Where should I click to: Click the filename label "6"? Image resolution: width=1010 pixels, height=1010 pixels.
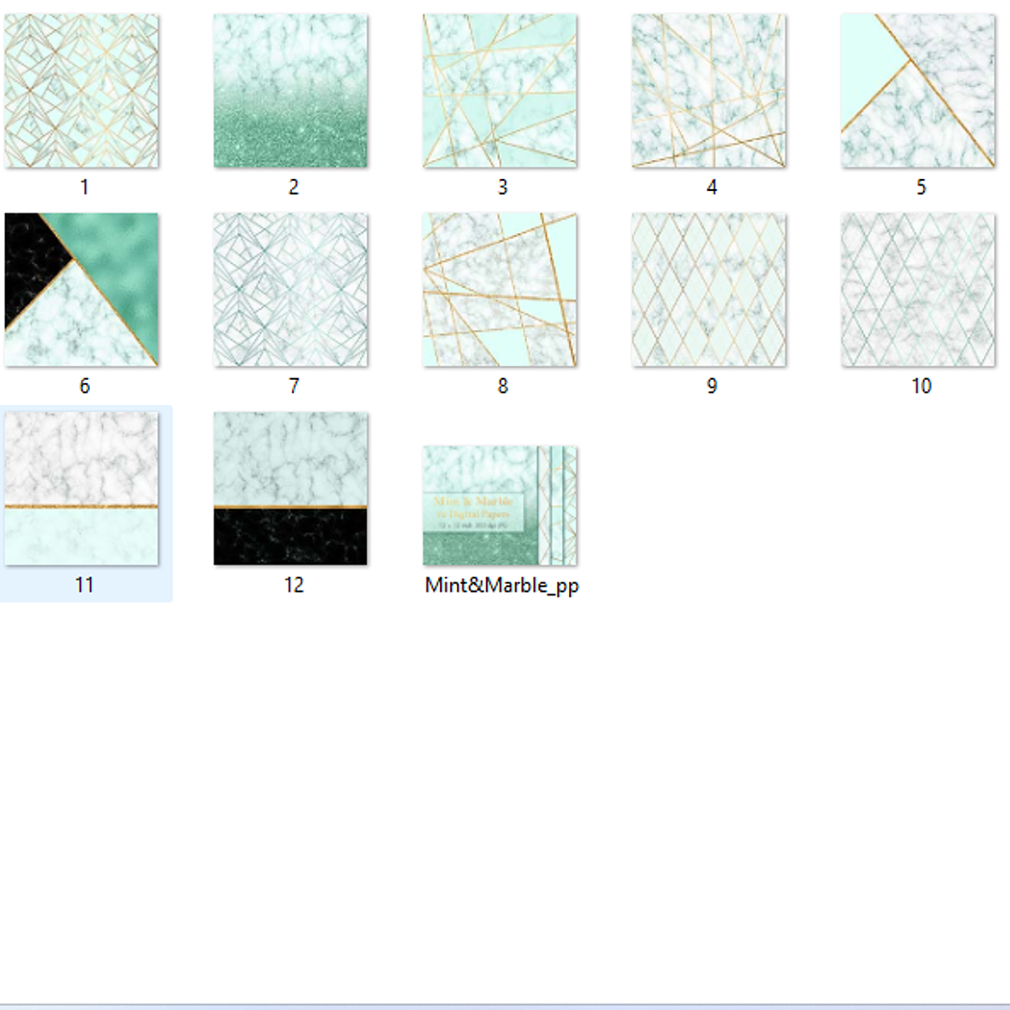(84, 387)
